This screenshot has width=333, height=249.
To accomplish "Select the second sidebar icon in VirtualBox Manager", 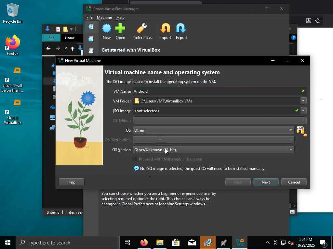I will tap(91, 39).
